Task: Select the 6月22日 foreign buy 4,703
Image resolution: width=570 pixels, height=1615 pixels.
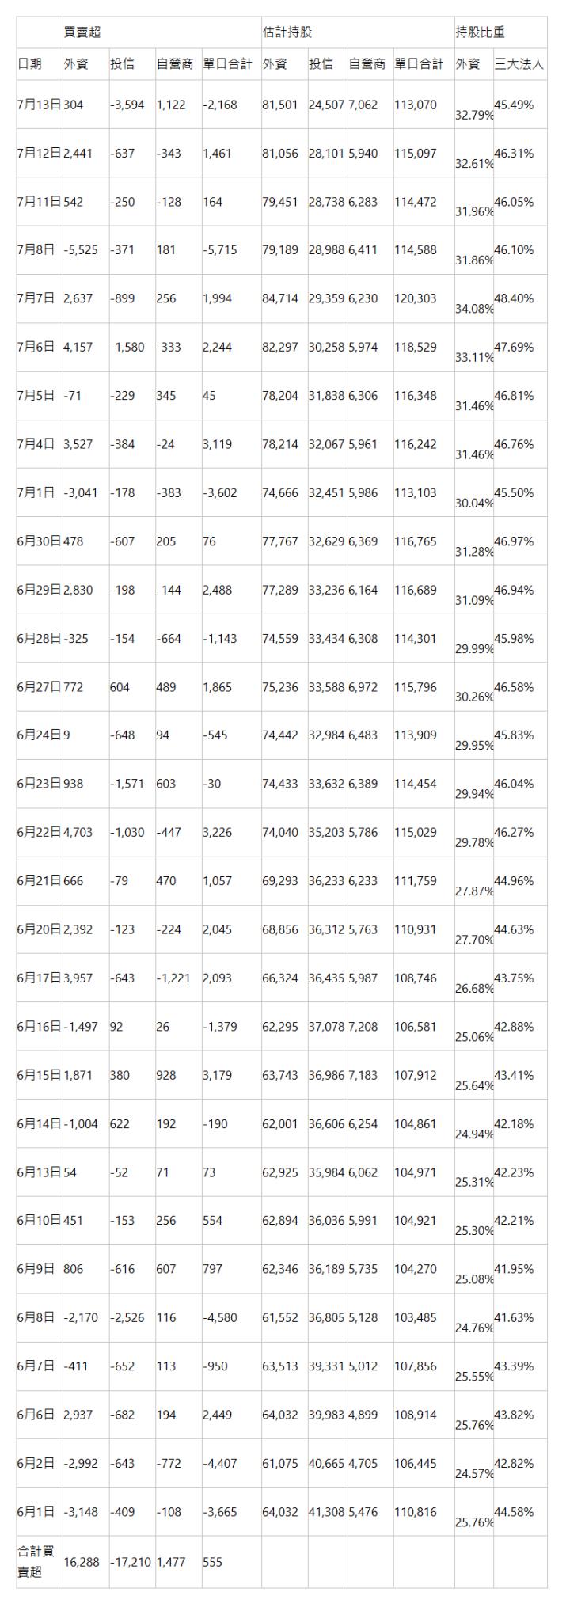Action: 78,833
